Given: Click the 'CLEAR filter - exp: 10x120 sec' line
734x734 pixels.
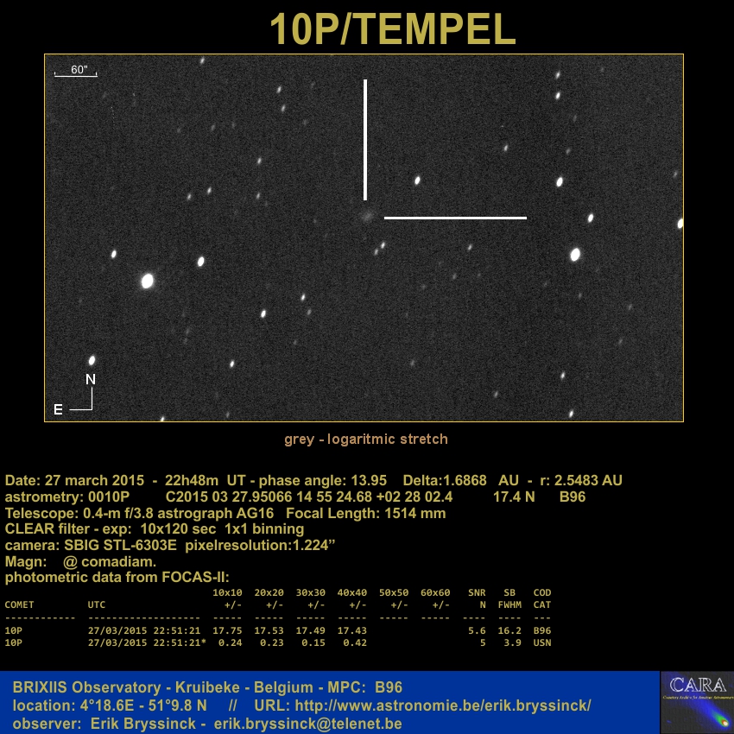Looking at the screenshot, I should (x=111, y=529).
